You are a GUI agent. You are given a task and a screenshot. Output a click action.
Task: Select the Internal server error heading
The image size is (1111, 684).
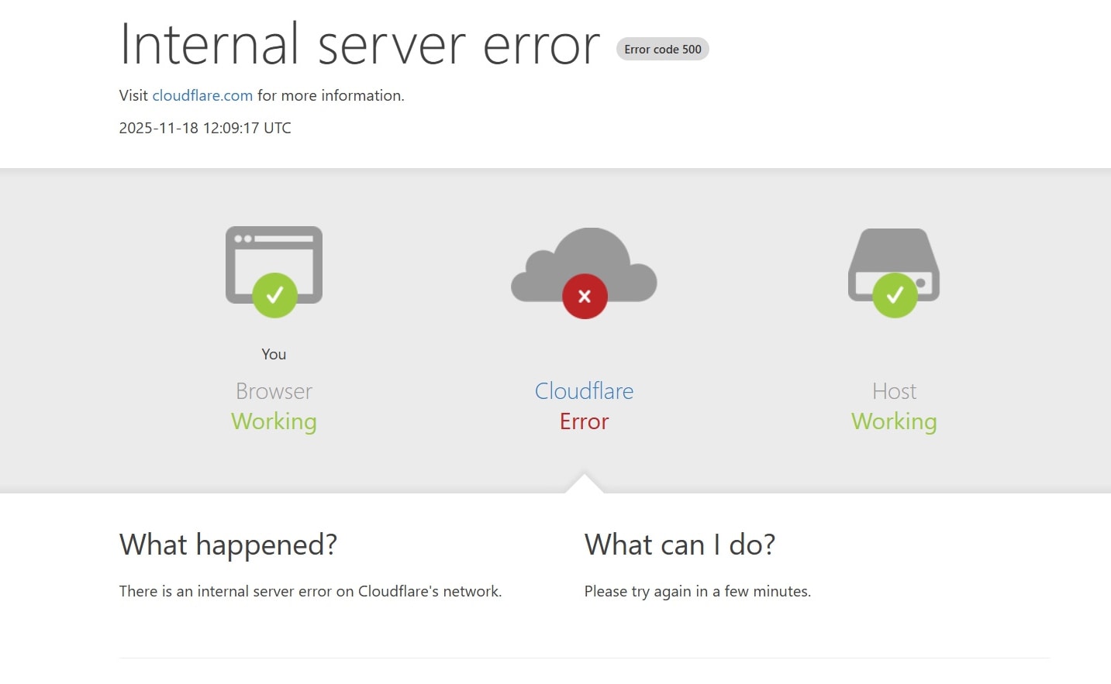coord(359,44)
